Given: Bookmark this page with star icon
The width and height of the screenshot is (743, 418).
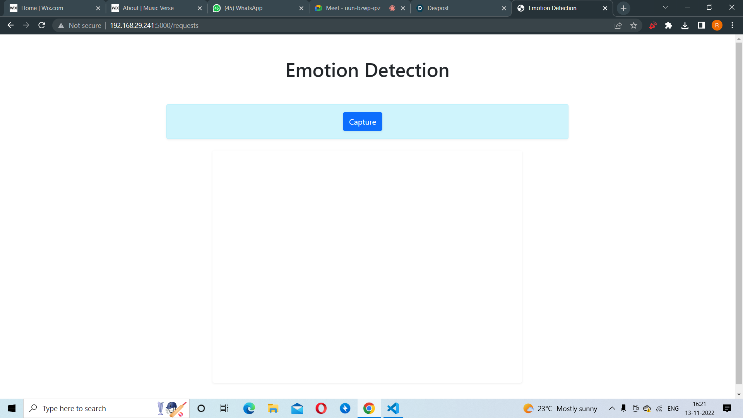Looking at the screenshot, I should point(633,26).
